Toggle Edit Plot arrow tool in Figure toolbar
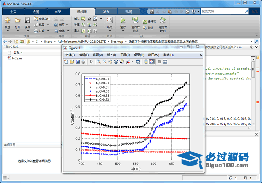 pyautogui.click(x=91, y=62)
